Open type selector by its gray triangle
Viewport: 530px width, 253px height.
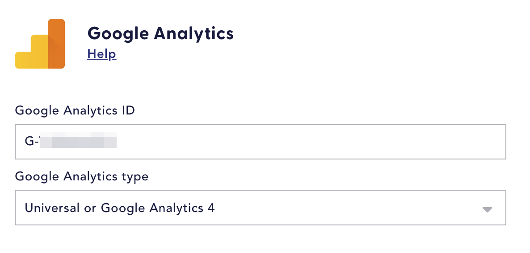coord(487,209)
